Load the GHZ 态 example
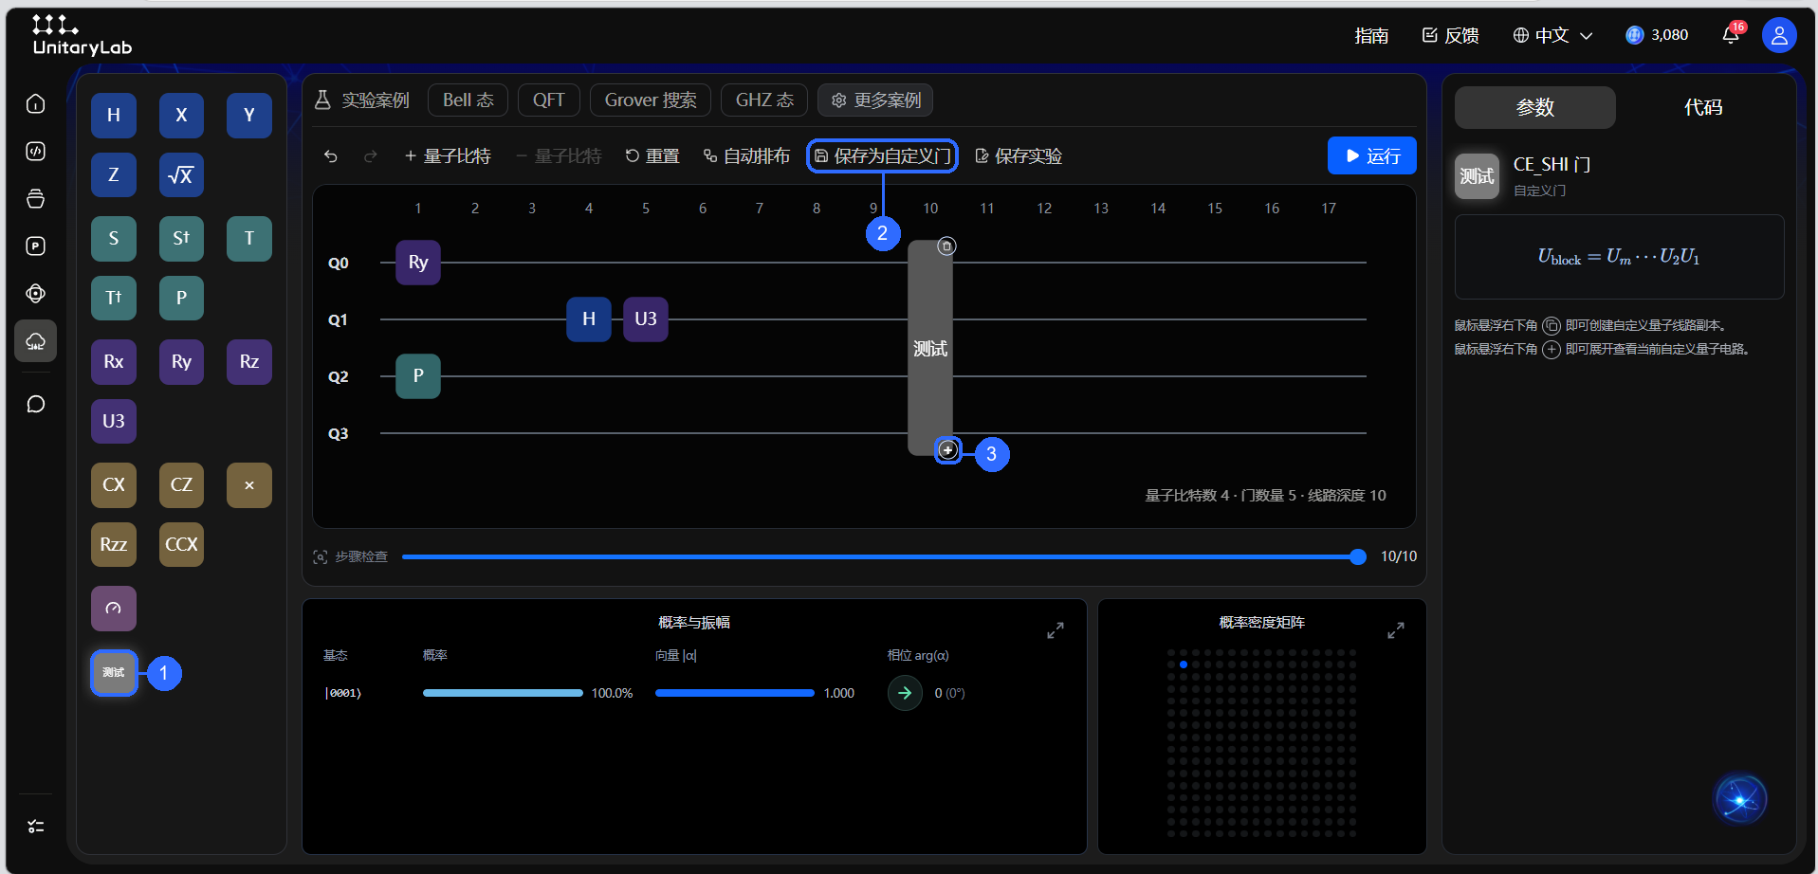Screen dimensions: 1818x874 click(x=764, y=100)
